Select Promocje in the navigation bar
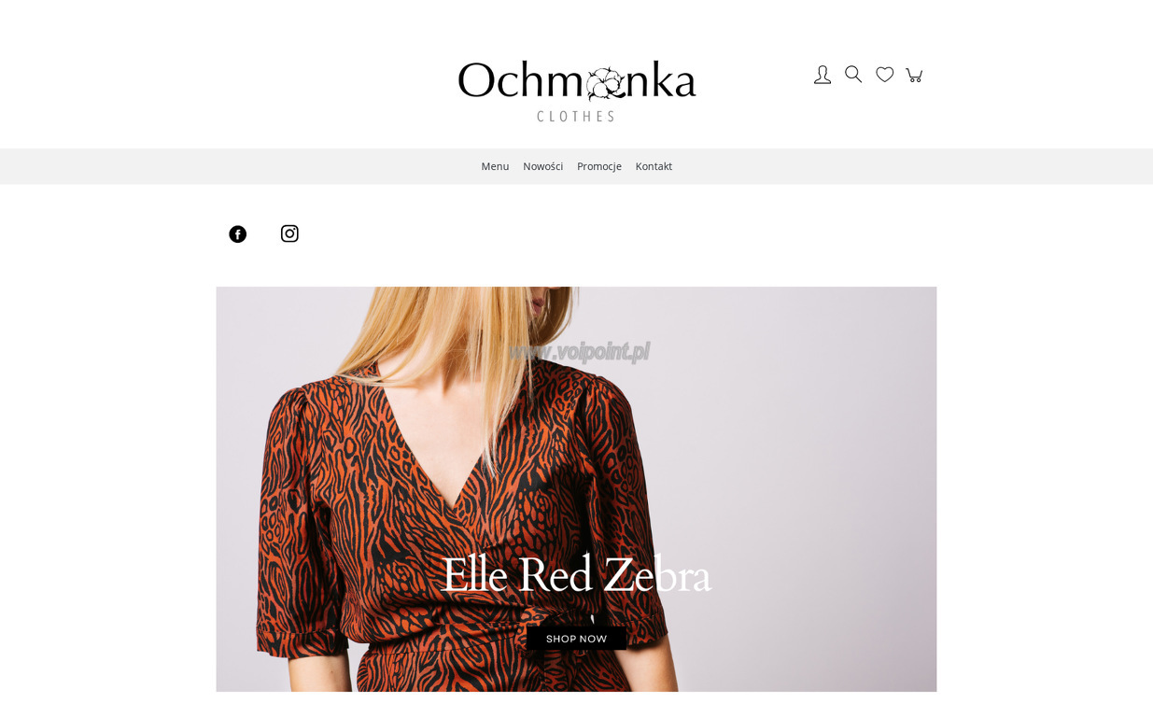 pos(599,166)
